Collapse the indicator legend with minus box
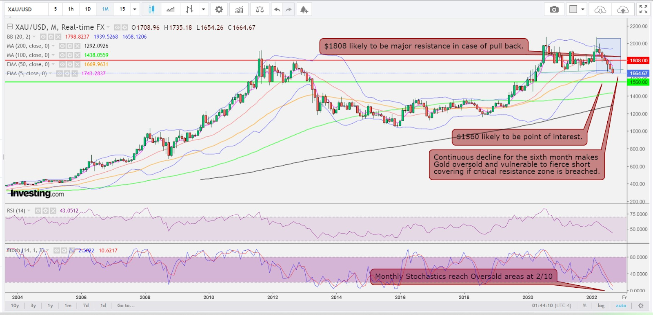The height and width of the screenshot is (315, 653). point(10,27)
